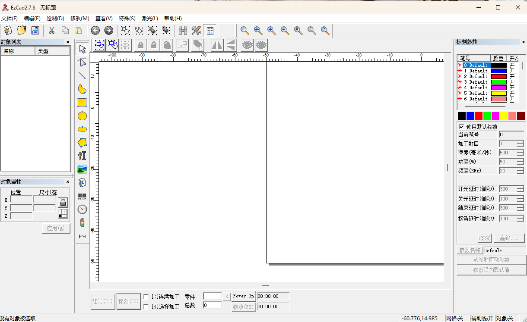Select the Line drawing tool
Screen dimensions: 527x322
point(82,76)
